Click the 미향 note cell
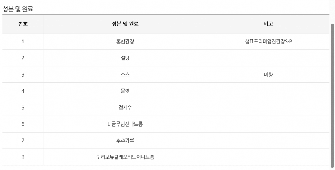The image size is (335, 170). (x=268, y=75)
